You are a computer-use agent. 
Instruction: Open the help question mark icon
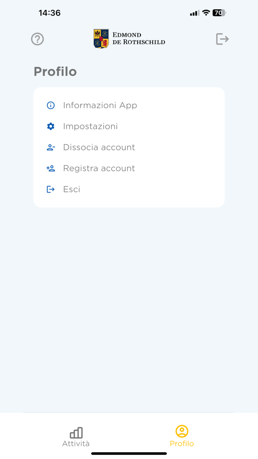click(x=37, y=39)
